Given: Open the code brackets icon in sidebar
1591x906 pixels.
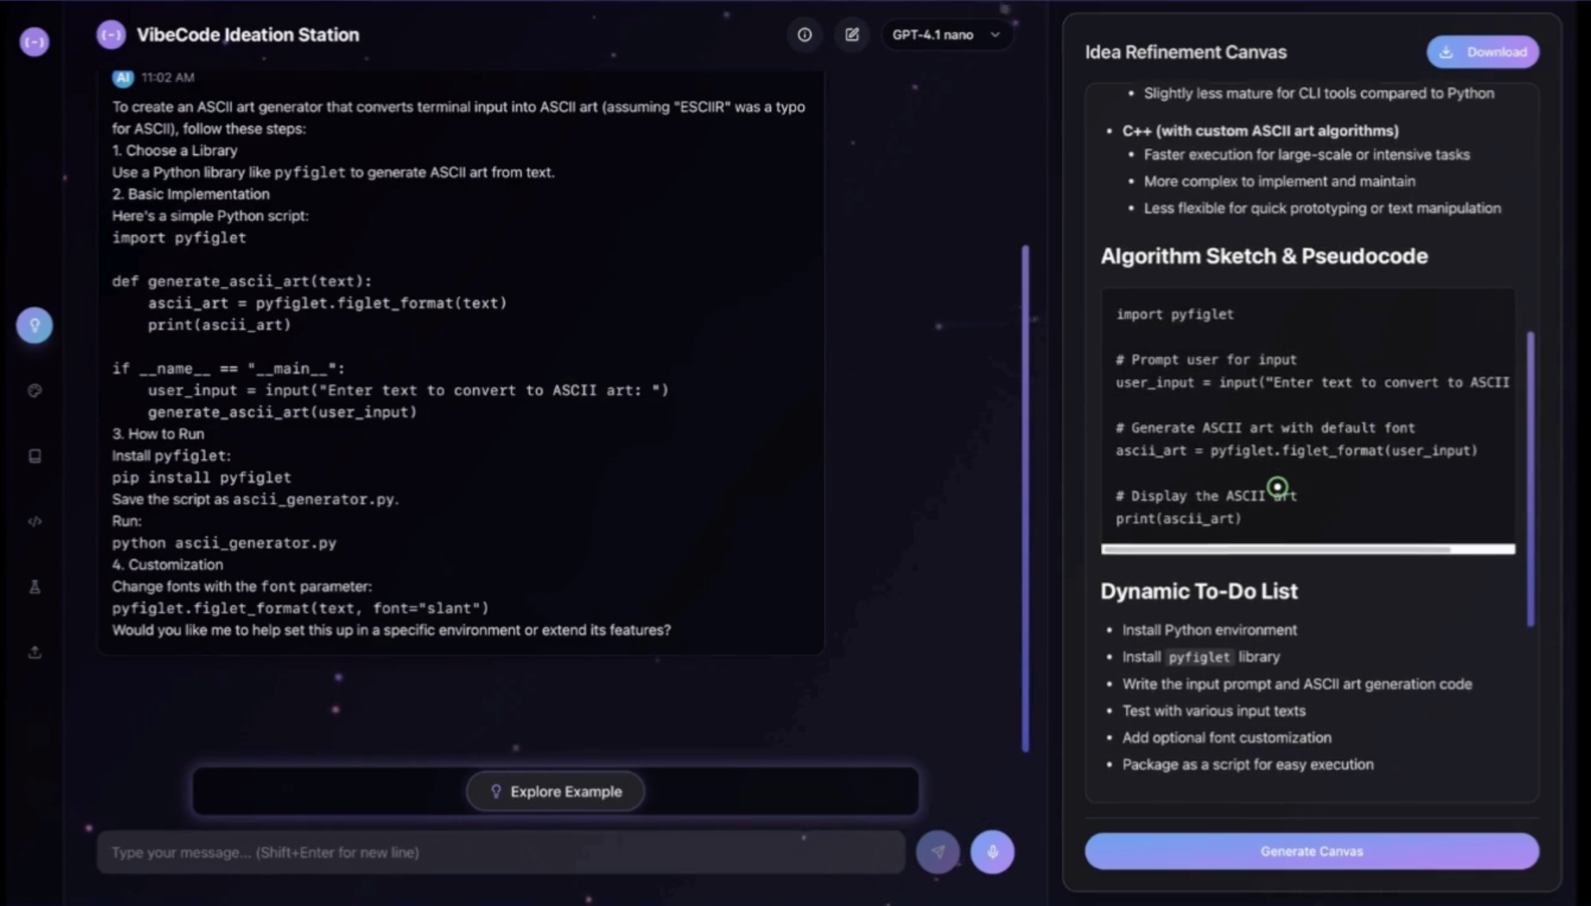Looking at the screenshot, I should [x=34, y=522].
